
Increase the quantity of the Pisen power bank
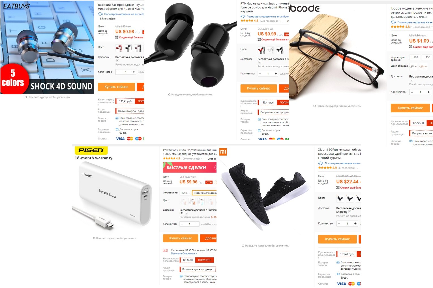(197, 224)
